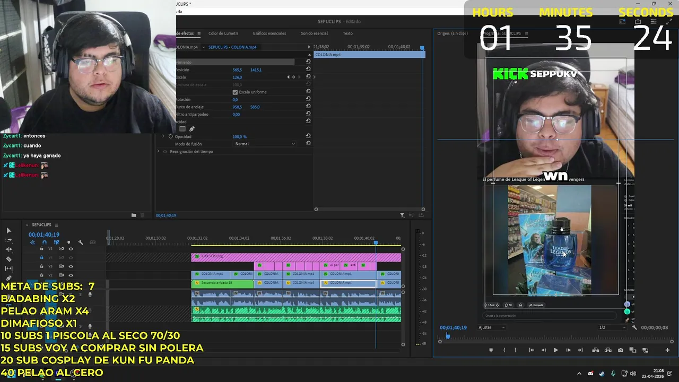Open Discord tray icon
Image resolution: width=679 pixels, height=382 pixels.
pyautogui.click(x=590, y=374)
